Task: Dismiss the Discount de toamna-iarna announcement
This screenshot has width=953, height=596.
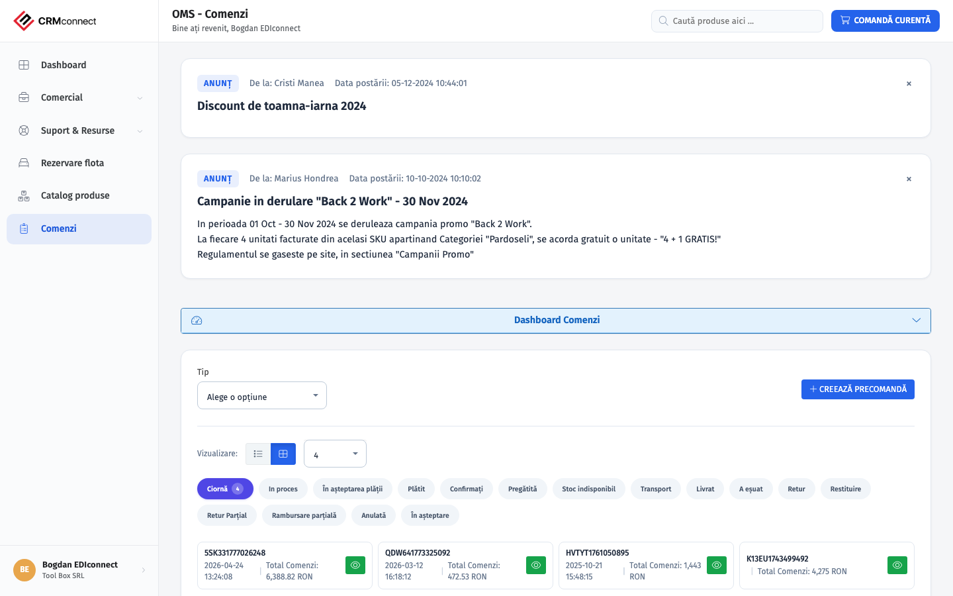Action: point(909,83)
